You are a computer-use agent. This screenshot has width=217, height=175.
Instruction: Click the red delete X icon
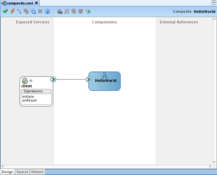tap(40, 11)
